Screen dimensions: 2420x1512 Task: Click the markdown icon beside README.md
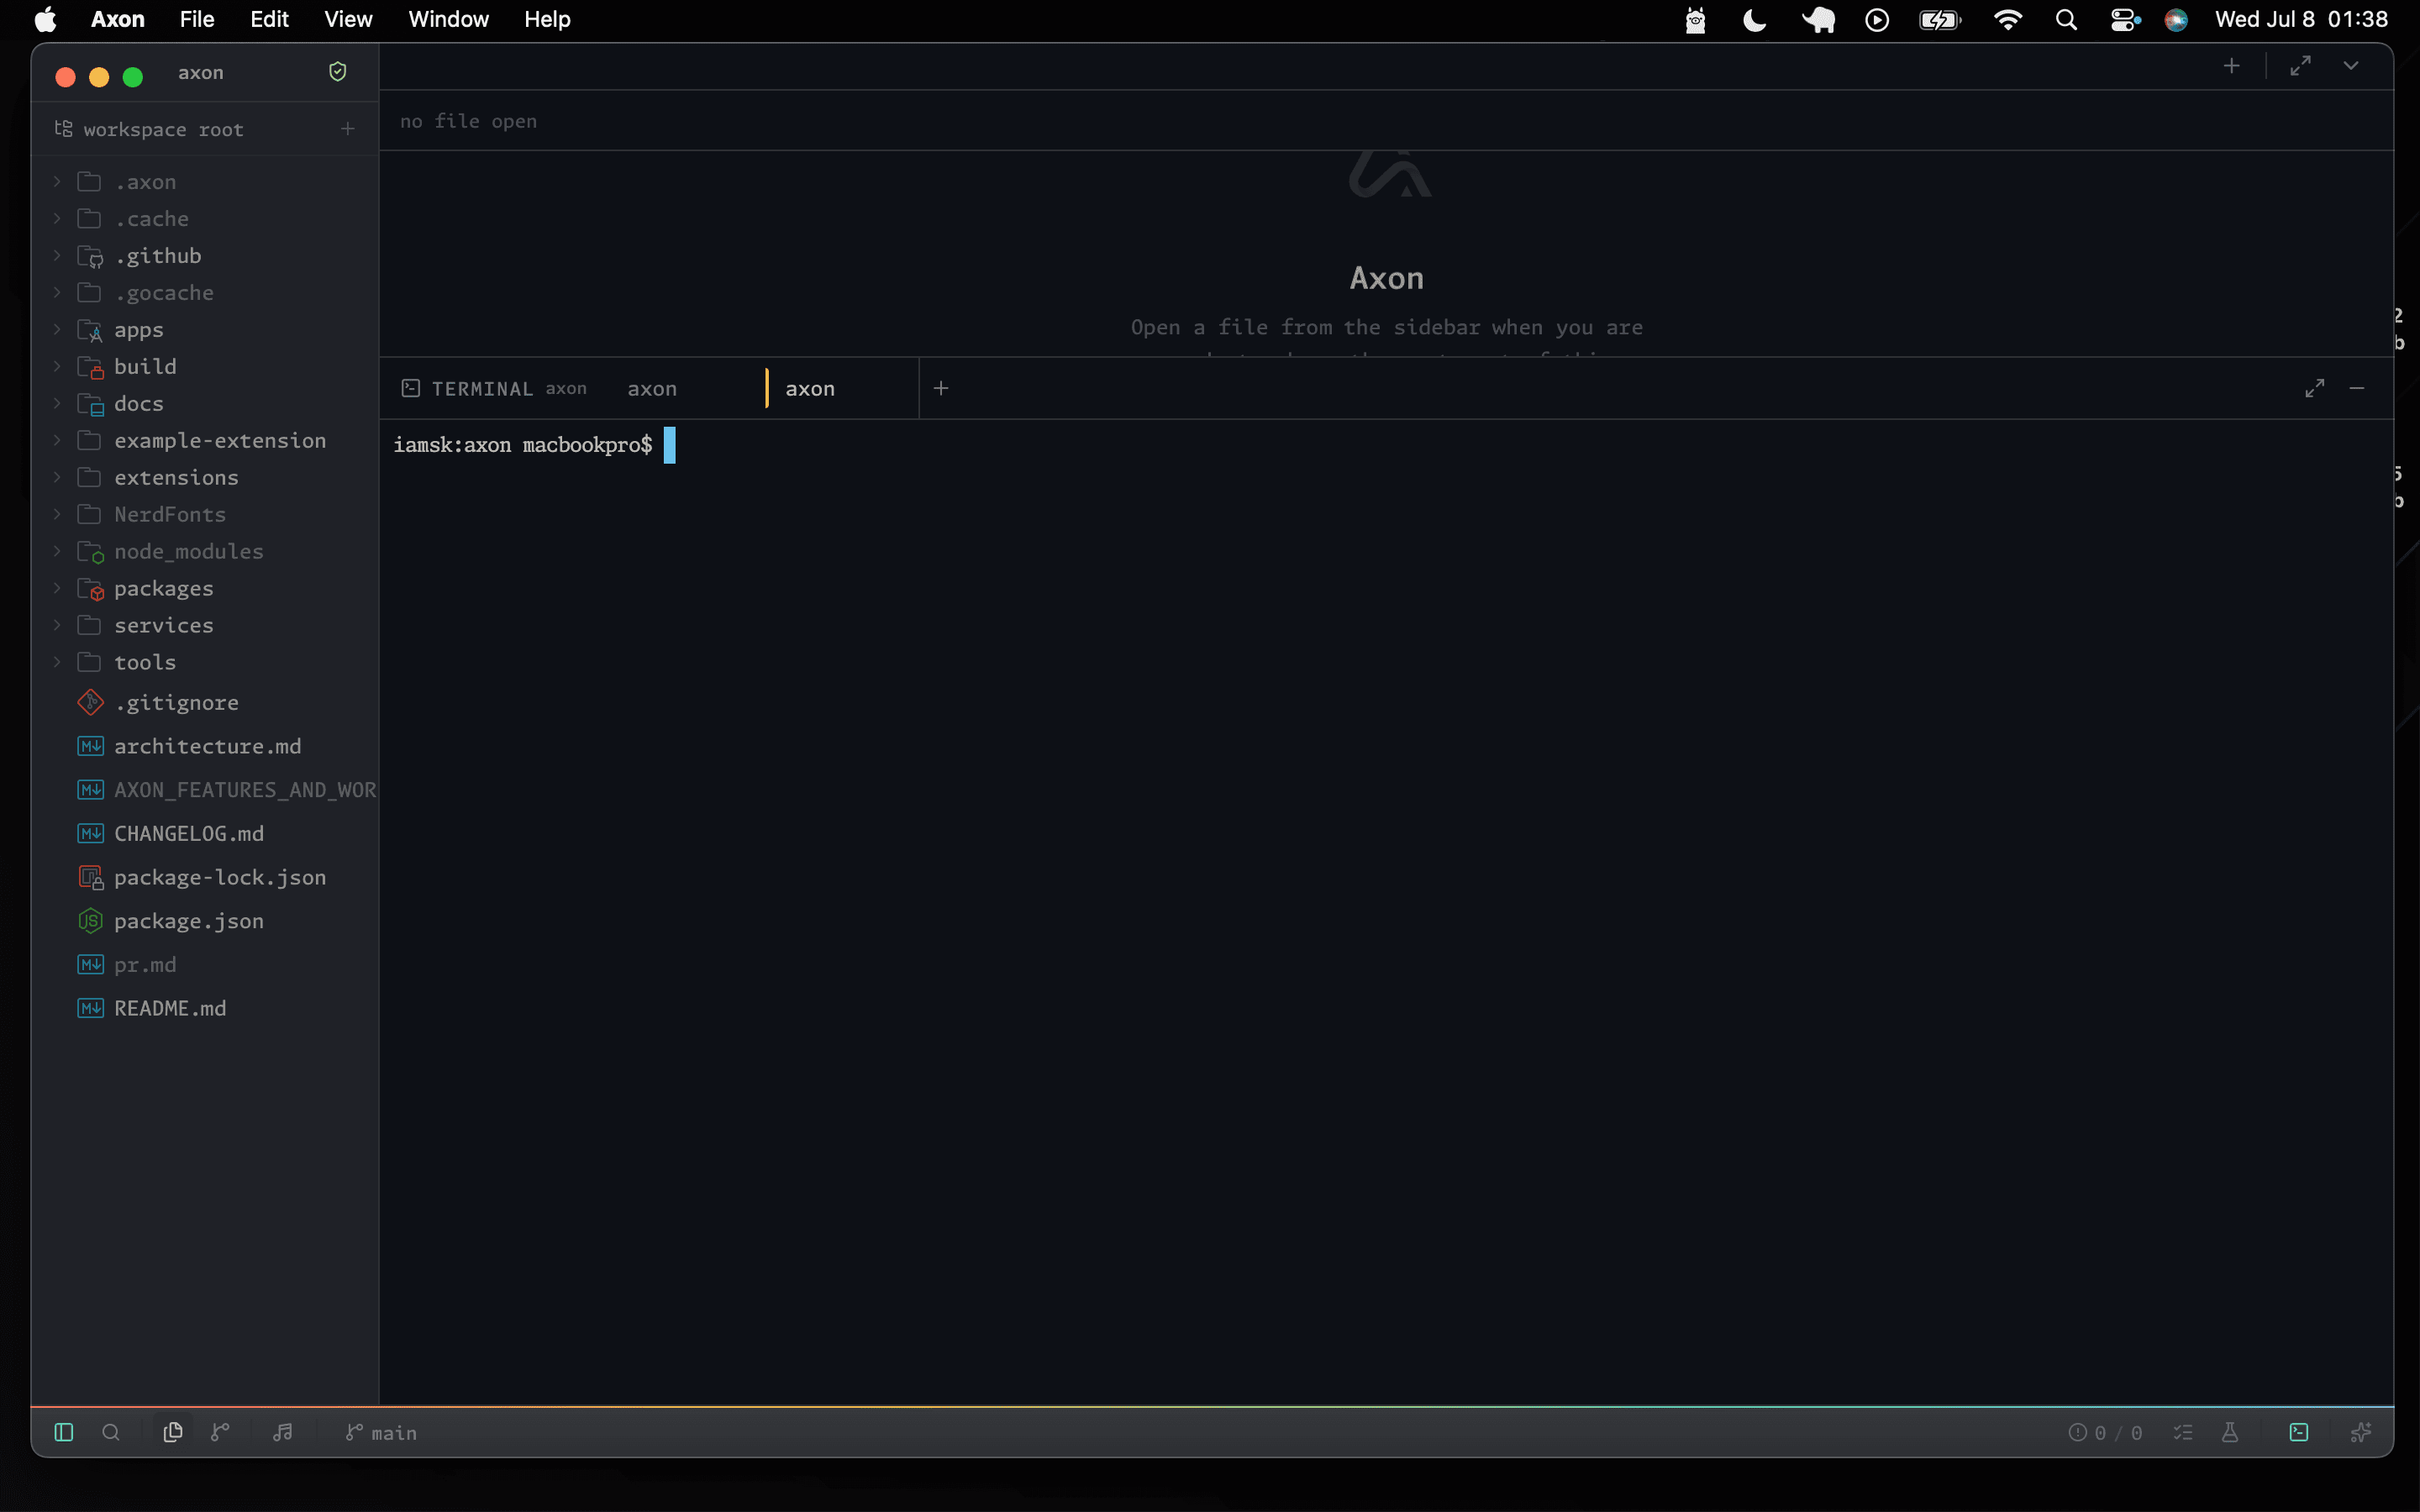pos(91,1008)
